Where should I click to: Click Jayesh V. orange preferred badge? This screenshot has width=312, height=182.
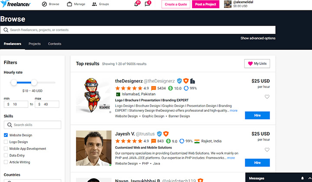click(x=166, y=134)
